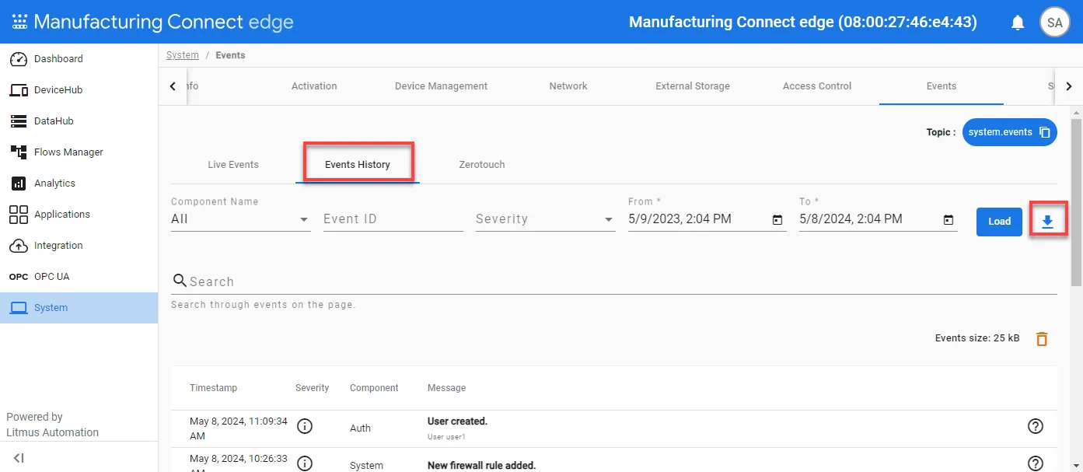Follow the System breadcrumb link
1083x472 pixels.
(183, 55)
